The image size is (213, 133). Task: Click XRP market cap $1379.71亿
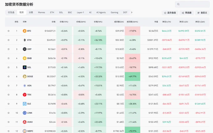153,49
